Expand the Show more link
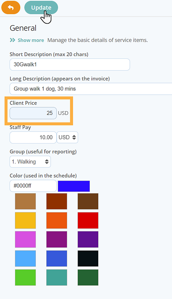Viewport: 172px width, 299px height. point(31,40)
